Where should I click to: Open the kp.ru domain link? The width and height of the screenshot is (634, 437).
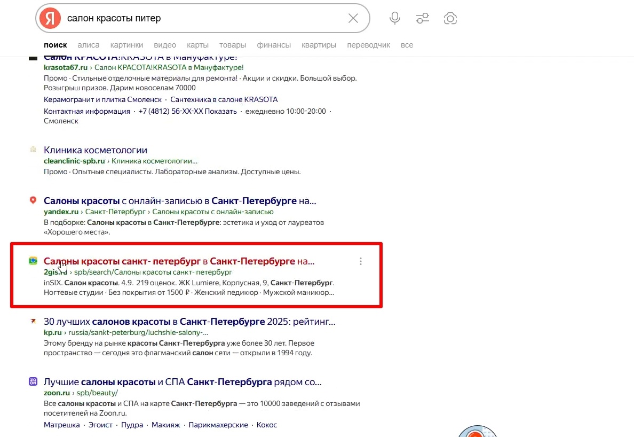[x=52, y=333]
